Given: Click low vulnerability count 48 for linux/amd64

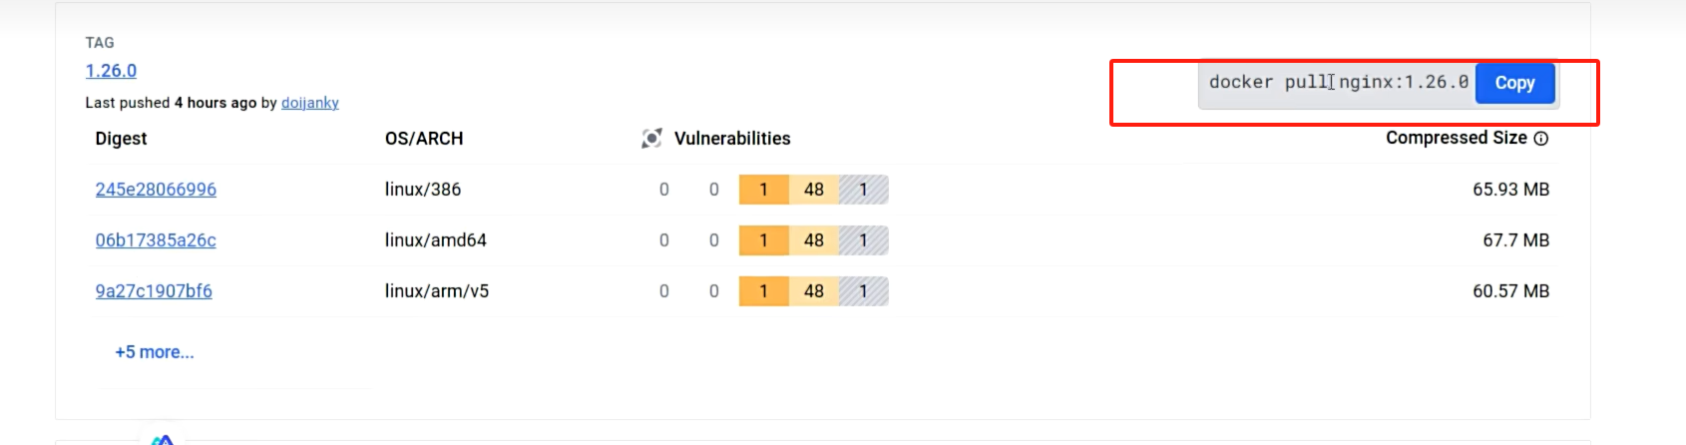Looking at the screenshot, I should (x=814, y=240).
